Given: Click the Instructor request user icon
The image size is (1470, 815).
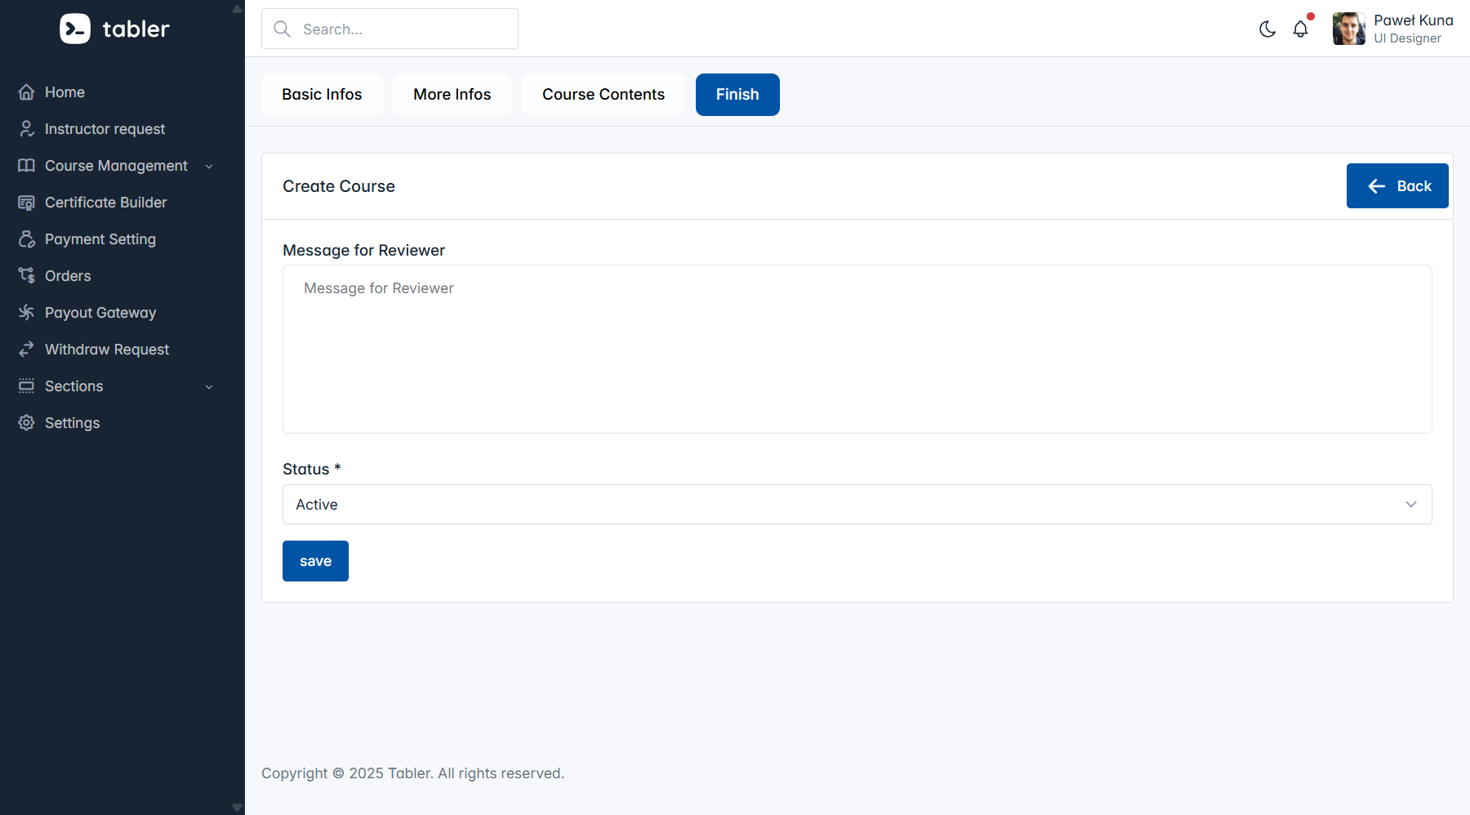Looking at the screenshot, I should [26, 129].
